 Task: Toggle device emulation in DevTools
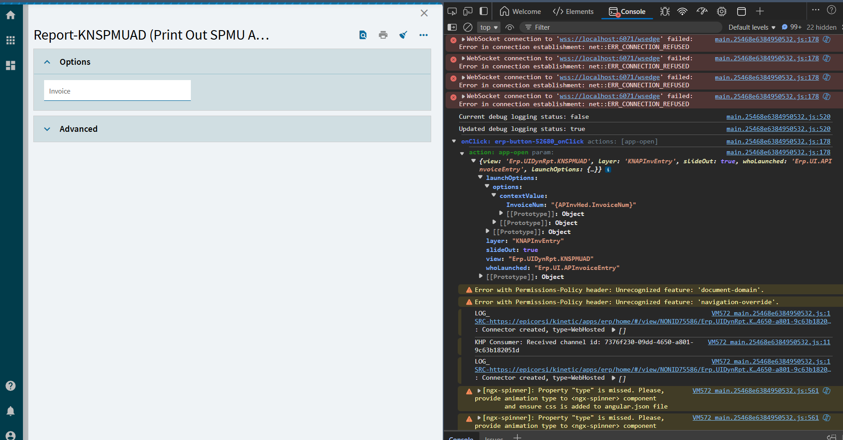468,11
